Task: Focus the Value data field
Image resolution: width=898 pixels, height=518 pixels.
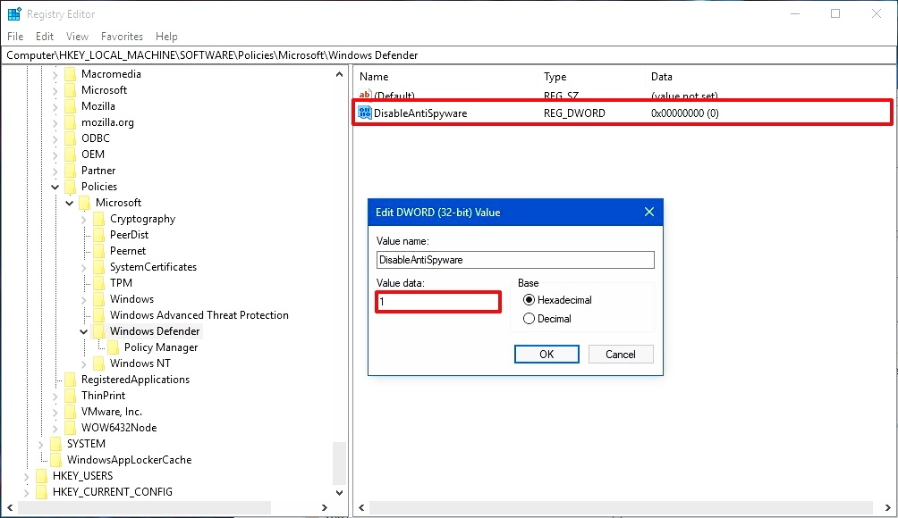Action: 438,301
